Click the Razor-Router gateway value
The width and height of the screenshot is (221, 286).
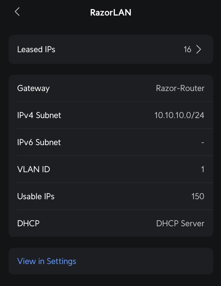(180, 88)
